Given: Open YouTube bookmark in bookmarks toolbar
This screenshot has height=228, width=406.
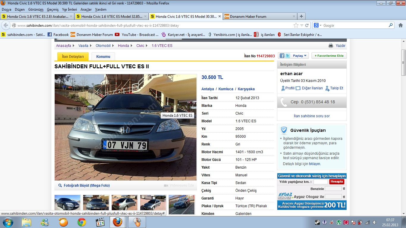Looking at the screenshot, I should (137, 35).
